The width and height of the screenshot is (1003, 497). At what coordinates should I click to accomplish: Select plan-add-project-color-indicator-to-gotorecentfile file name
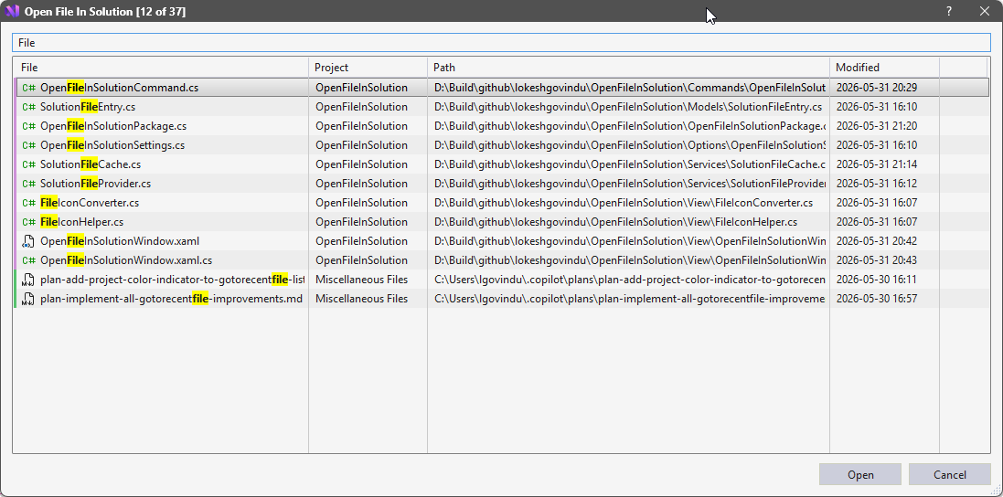click(172, 280)
